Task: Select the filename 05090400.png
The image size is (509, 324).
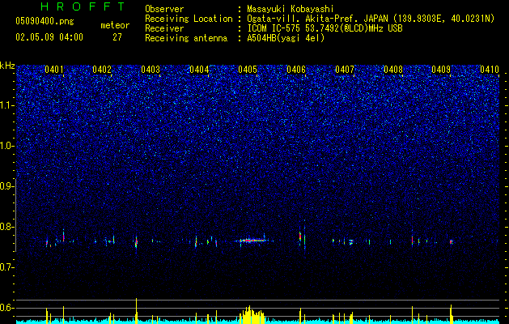Action: (45, 22)
